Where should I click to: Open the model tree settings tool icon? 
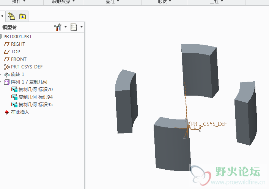click(58, 27)
